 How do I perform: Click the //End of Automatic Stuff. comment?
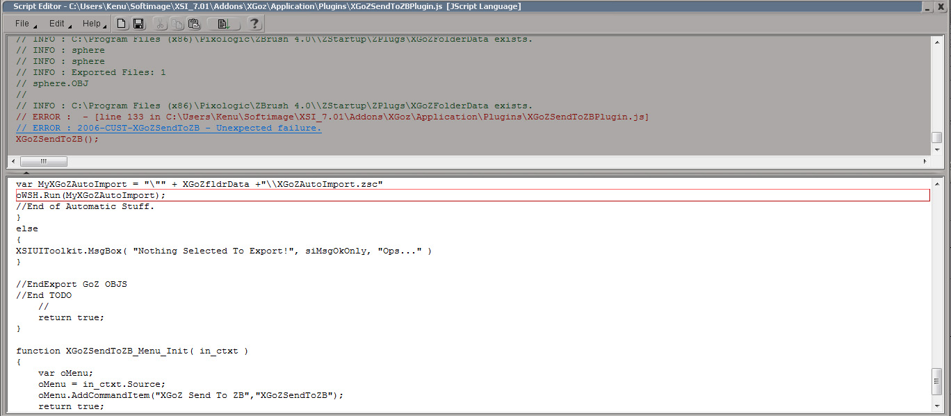coord(86,206)
